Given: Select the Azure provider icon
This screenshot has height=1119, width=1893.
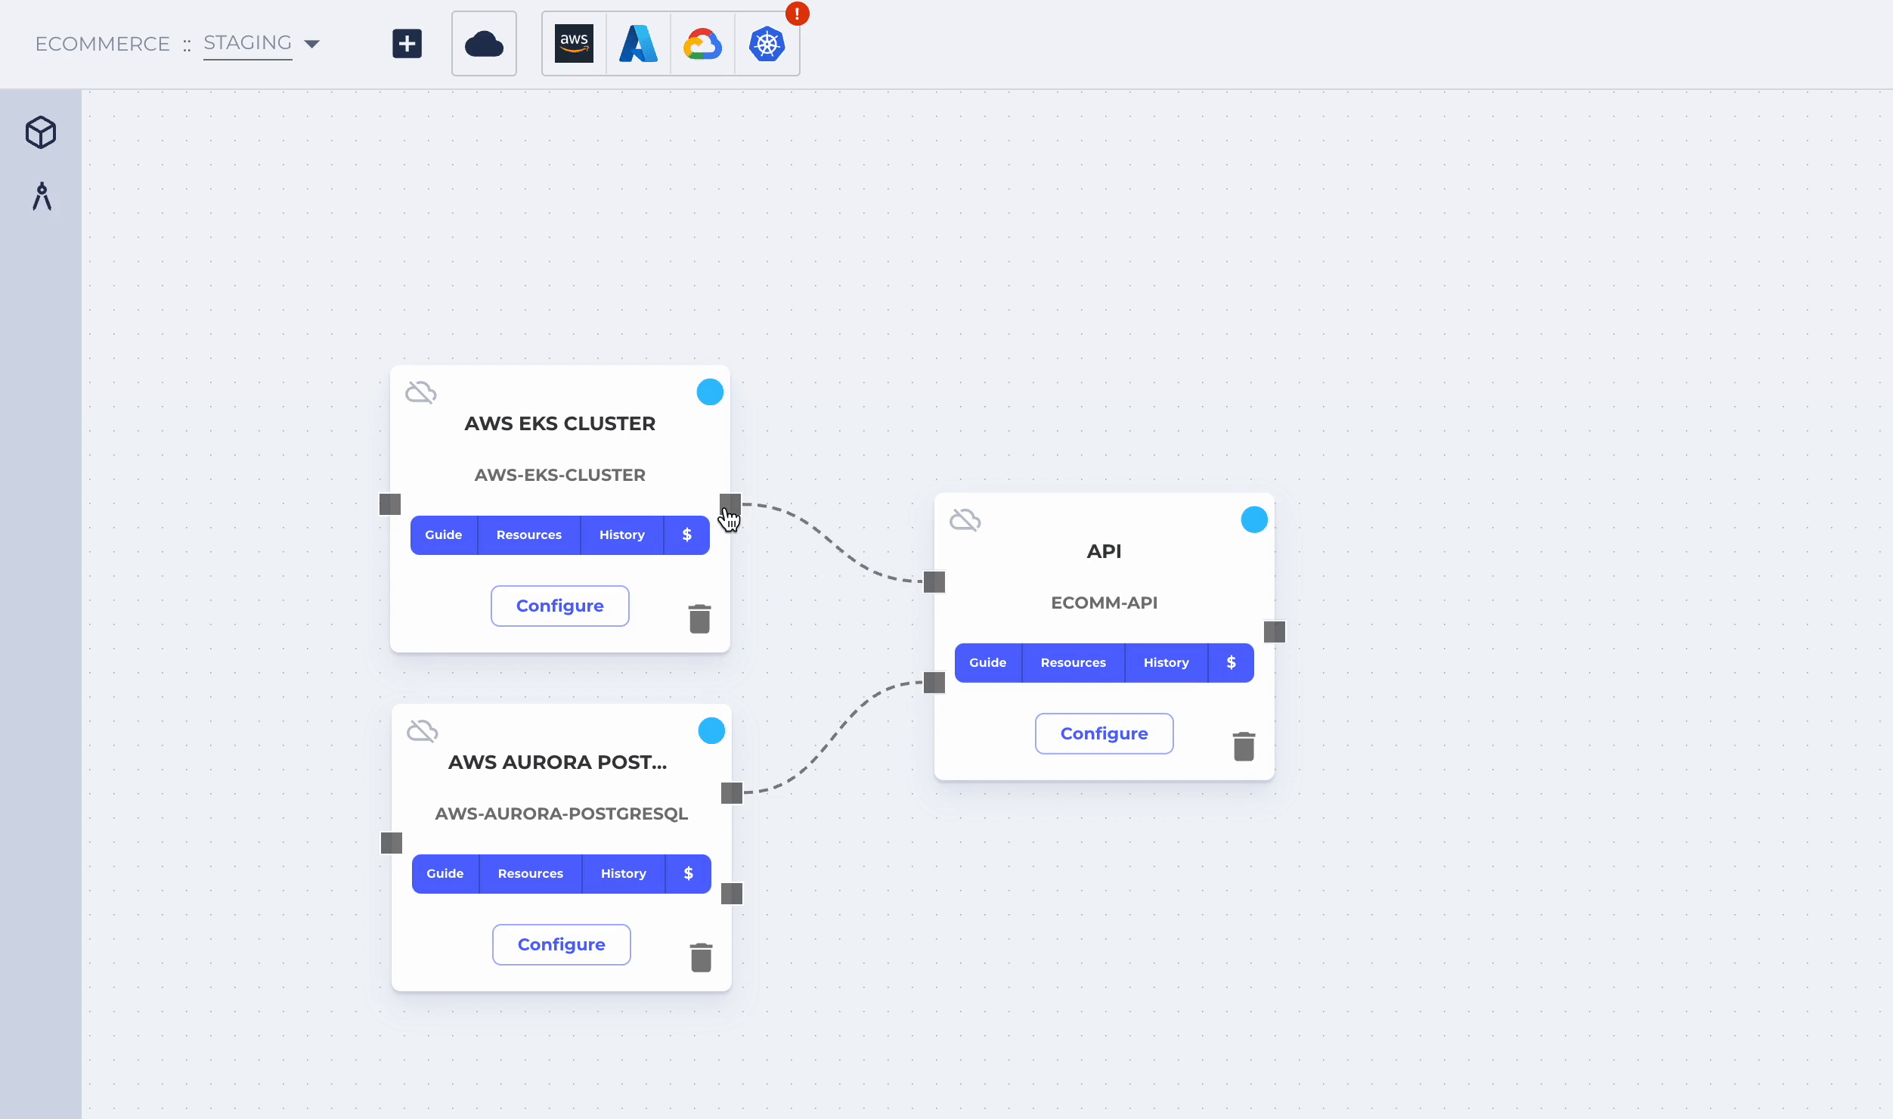Looking at the screenshot, I should point(639,44).
